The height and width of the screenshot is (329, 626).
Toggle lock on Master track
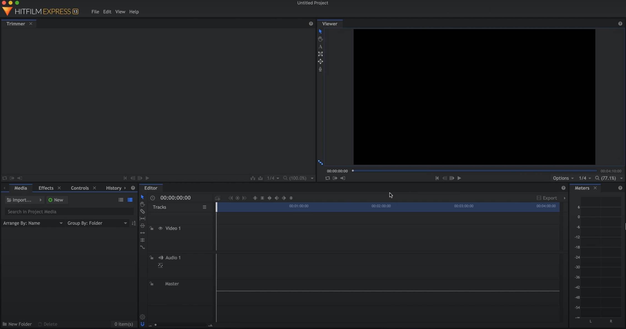(x=151, y=284)
